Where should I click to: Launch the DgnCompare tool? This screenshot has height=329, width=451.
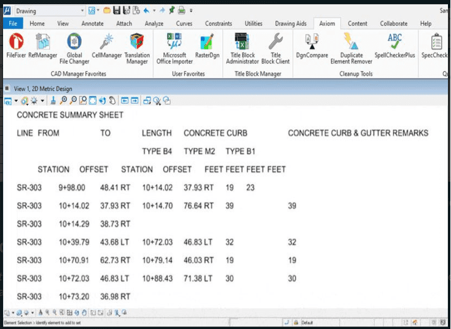tap(312, 45)
